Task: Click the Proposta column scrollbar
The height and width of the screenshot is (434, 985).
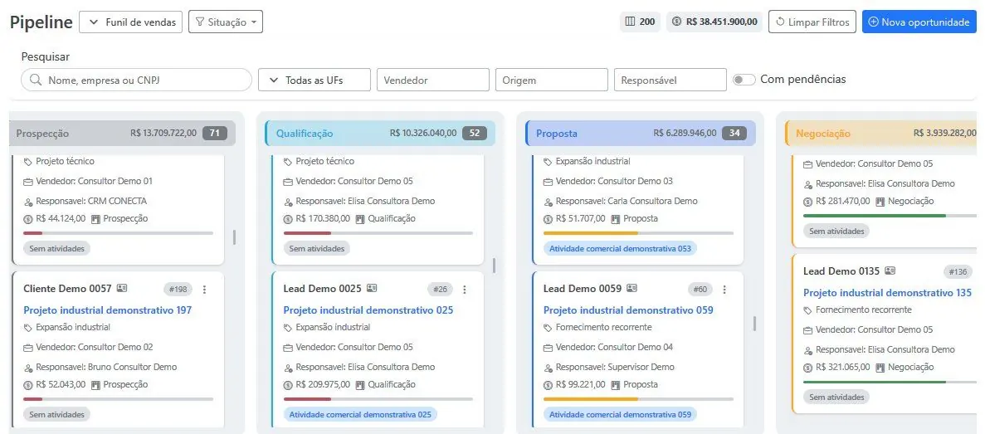Action: pos(753,324)
